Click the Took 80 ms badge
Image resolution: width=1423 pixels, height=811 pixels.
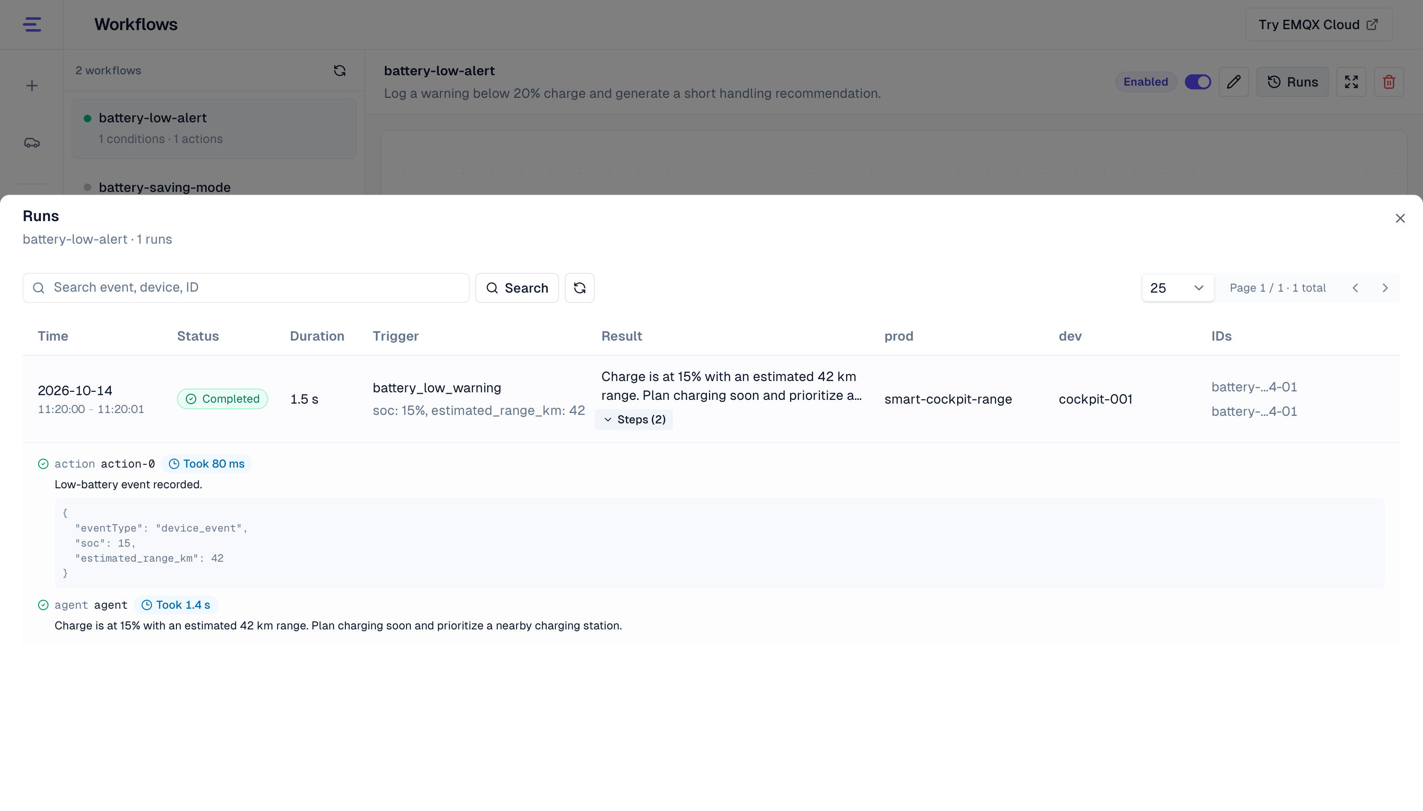206,464
